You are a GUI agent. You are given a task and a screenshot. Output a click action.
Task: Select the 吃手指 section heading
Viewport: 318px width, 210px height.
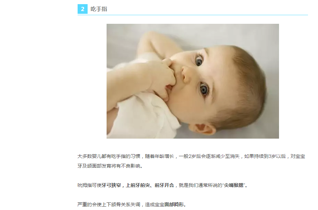(99, 9)
